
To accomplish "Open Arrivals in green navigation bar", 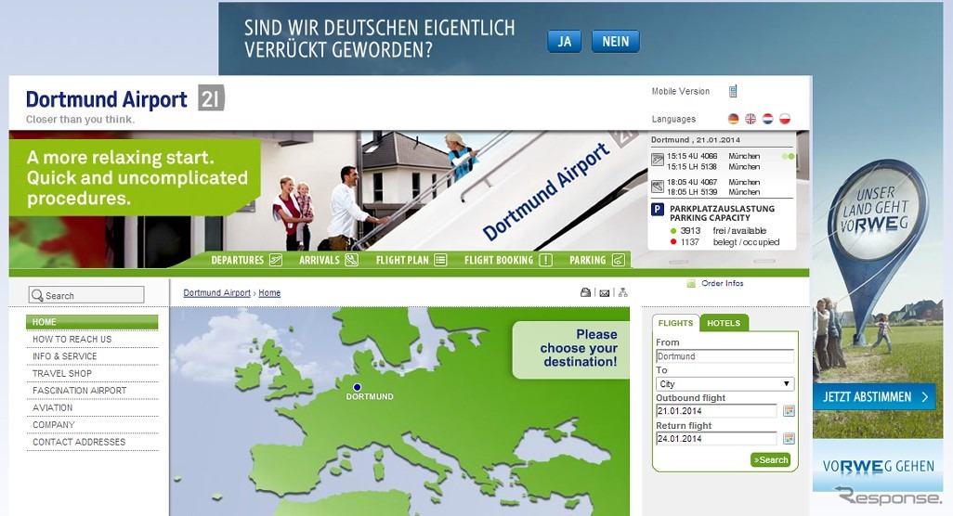I will click(328, 260).
